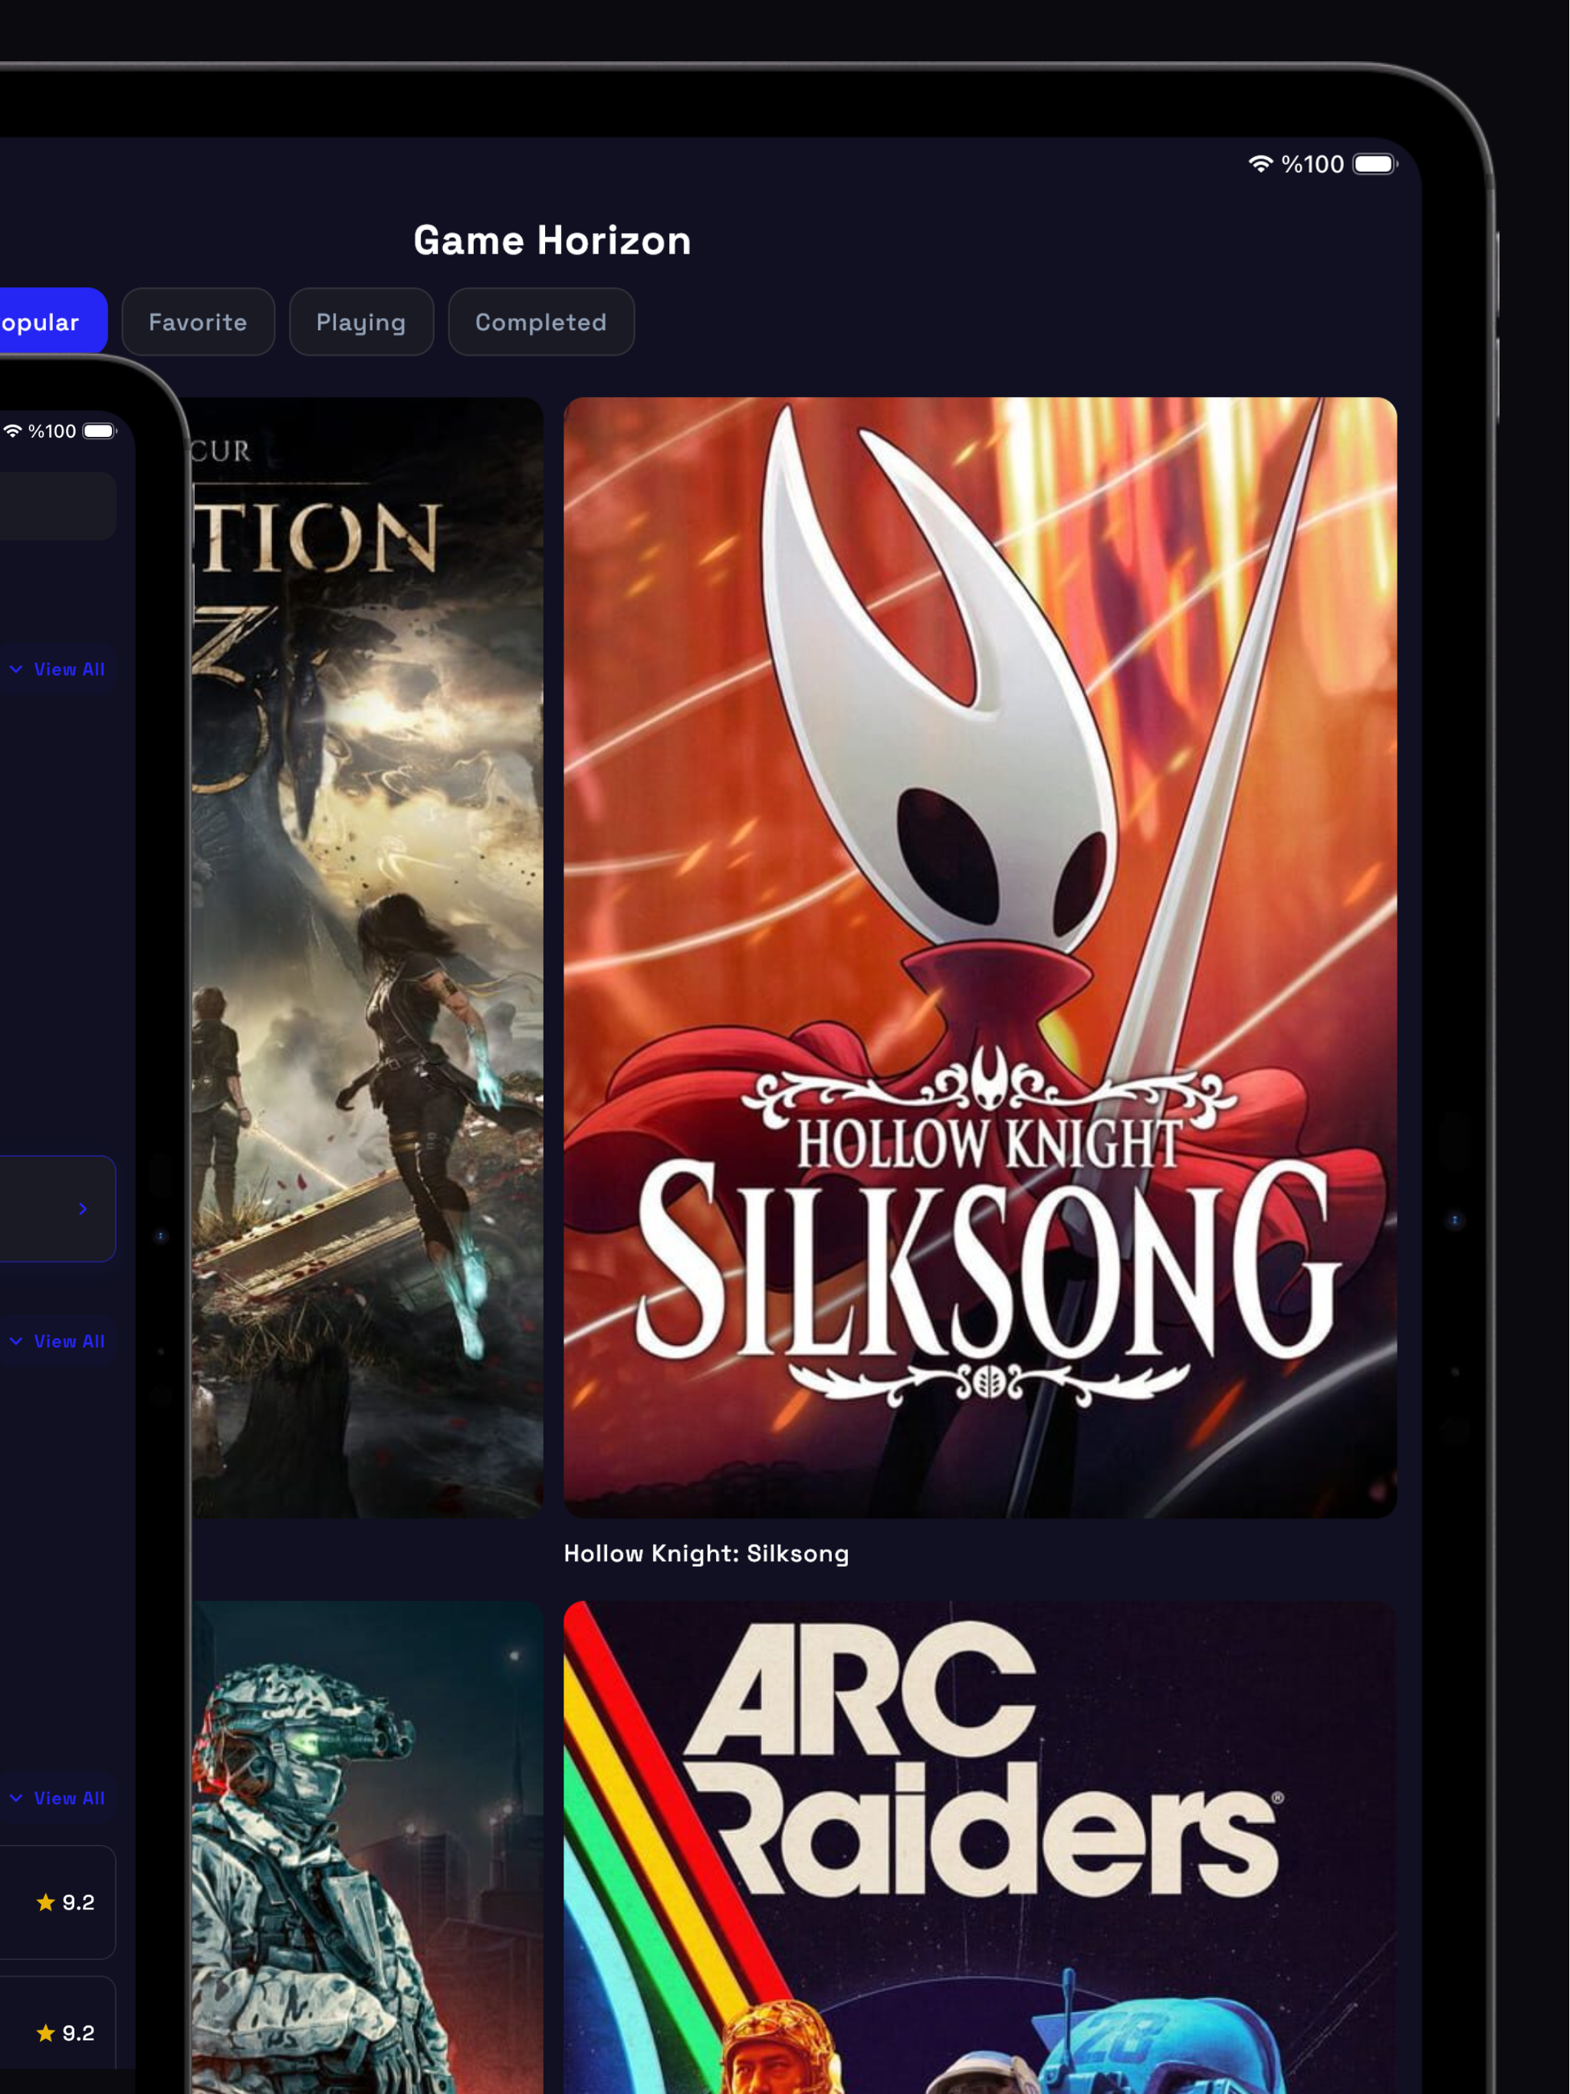Open the Completed tab
Image resolution: width=1570 pixels, height=2094 pixels.
(x=540, y=322)
